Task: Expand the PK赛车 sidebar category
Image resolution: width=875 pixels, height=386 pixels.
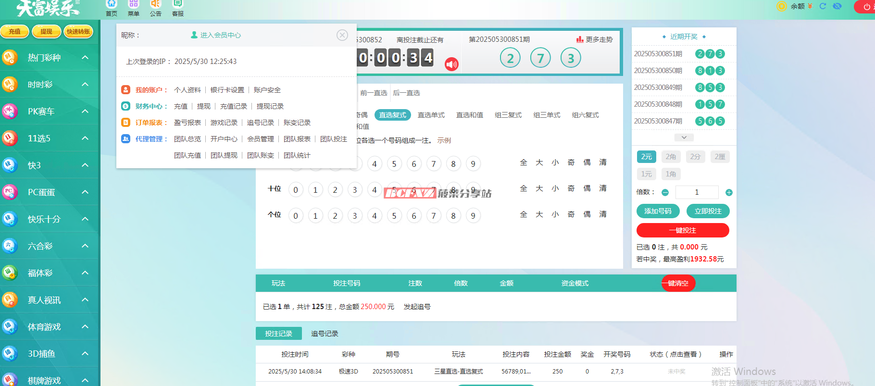Action: click(85, 112)
